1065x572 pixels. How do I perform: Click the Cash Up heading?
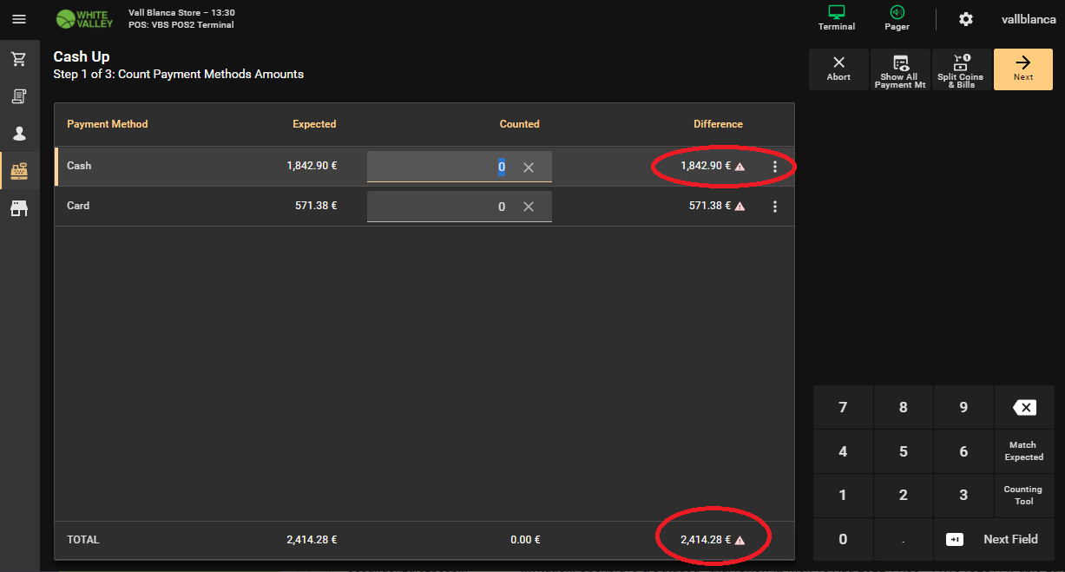pos(82,57)
